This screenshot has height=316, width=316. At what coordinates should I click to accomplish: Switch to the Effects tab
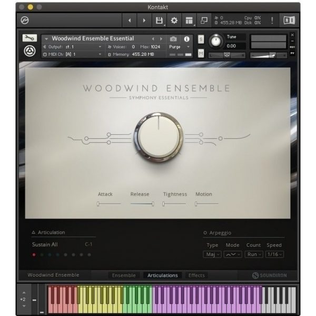[x=196, y=275]
